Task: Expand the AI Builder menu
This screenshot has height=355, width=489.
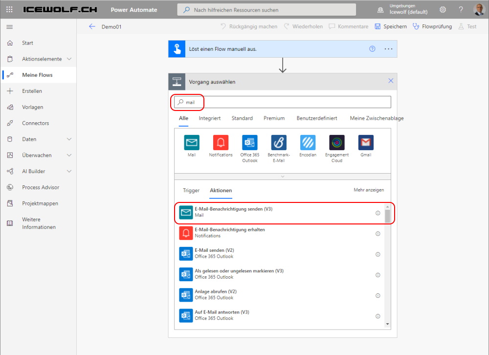Action: (x=69, y=171)
